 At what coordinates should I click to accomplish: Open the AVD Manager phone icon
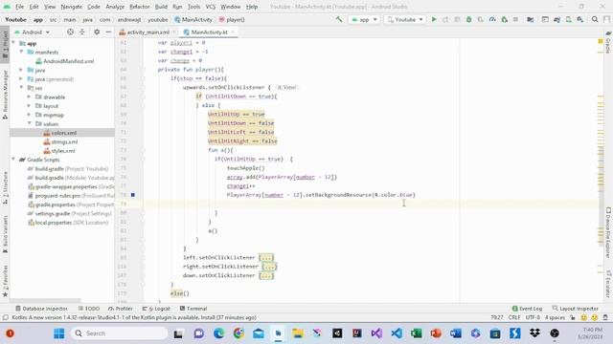coord(568,19)
